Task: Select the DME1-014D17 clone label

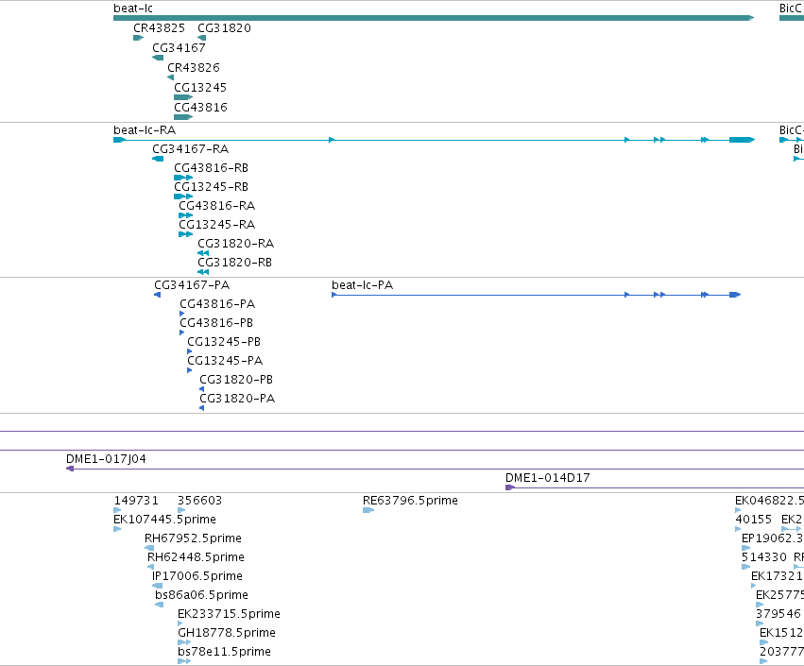Action: point(548,478)
